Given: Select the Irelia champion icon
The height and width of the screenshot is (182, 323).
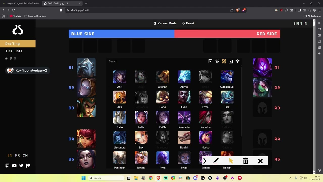Looking at the screenshot, I should tap(141, 117).
